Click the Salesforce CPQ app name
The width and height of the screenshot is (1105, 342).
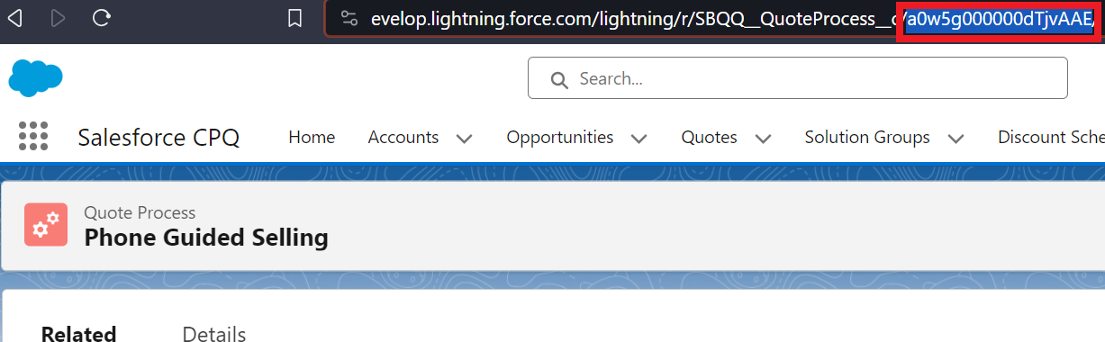click(159, 138)
